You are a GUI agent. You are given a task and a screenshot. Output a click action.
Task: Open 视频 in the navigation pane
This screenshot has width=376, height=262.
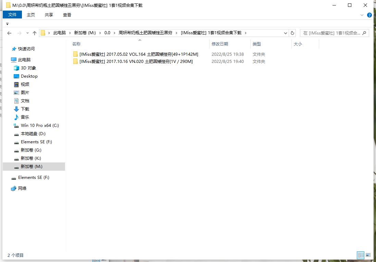(25, 84)
